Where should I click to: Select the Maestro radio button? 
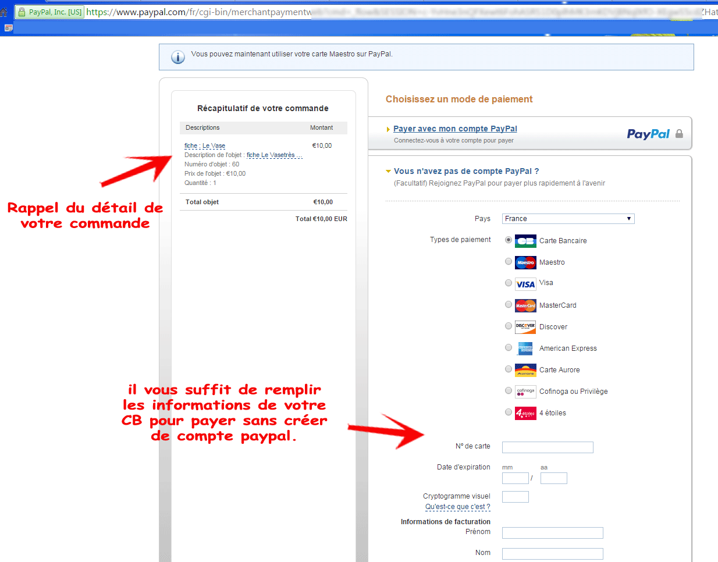(509, 261)
